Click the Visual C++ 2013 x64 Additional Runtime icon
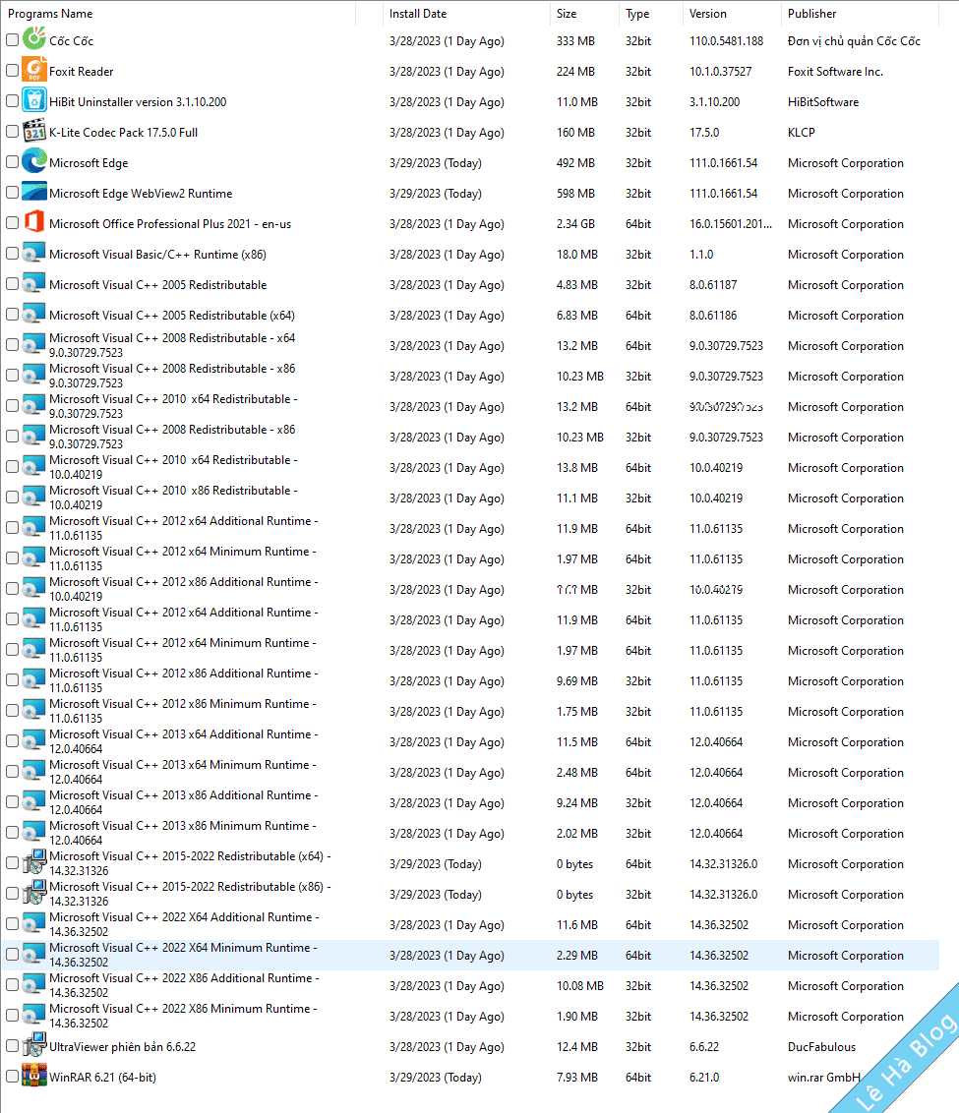This screenshot has height=1113, width=959. coord(34,740)
